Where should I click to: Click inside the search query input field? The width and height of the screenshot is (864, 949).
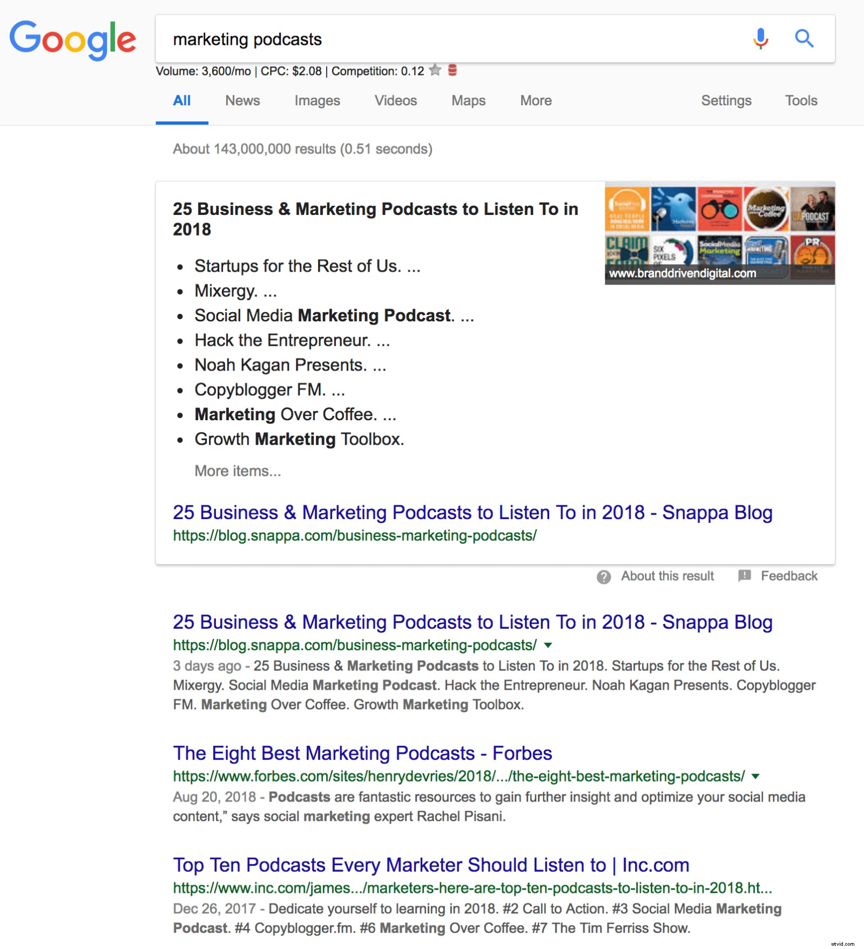tap(378, 38)
